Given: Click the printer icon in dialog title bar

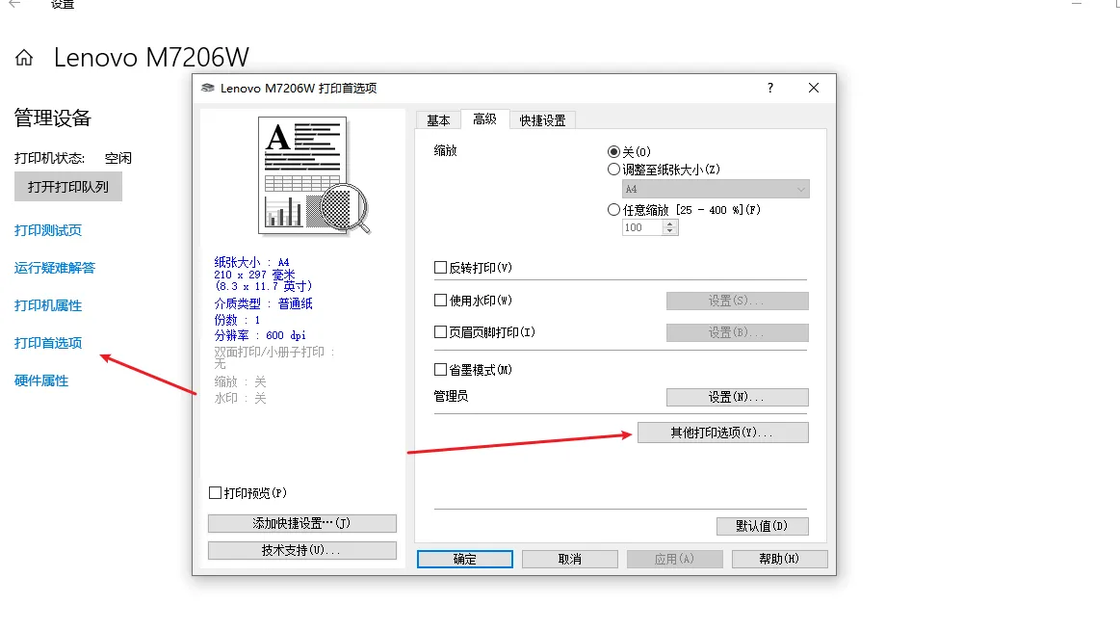Looking at the screenshot, I should coord(208,88).
